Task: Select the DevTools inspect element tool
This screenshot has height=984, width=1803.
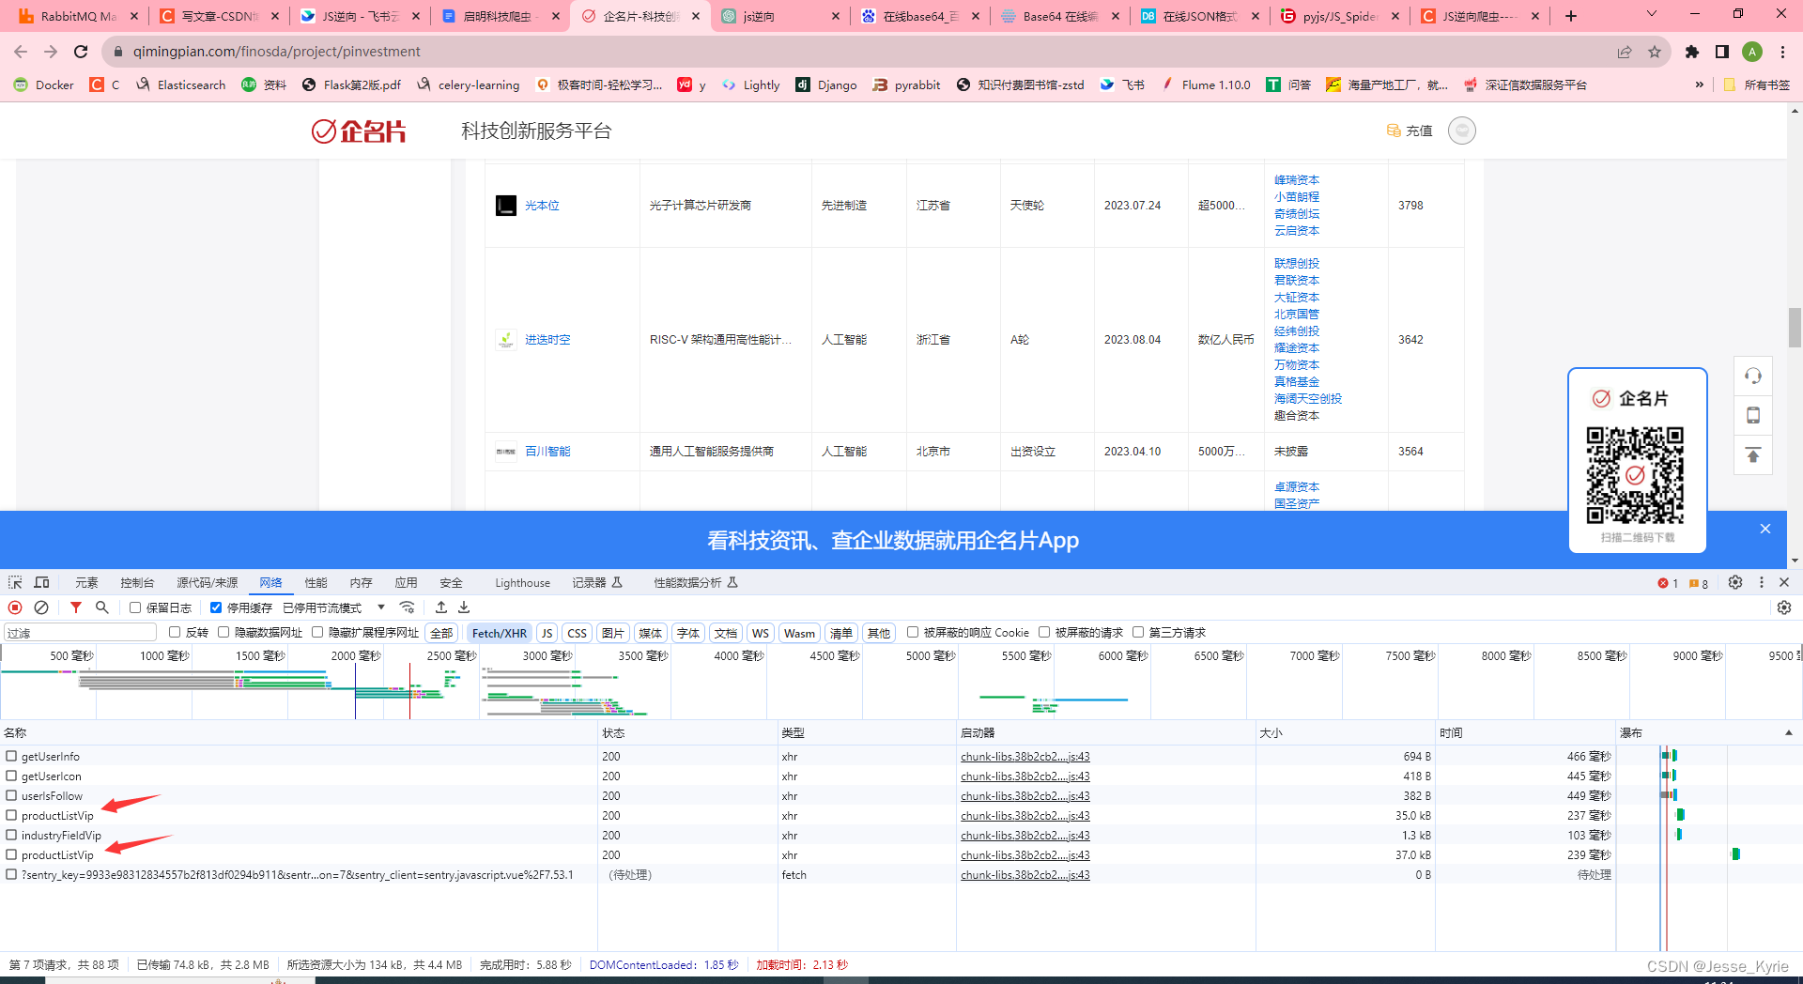Action: 15,582
